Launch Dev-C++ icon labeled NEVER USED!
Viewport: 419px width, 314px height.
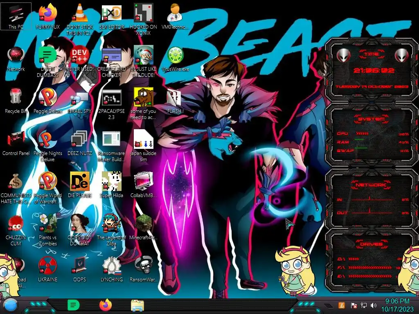click(x=80, y=59)
